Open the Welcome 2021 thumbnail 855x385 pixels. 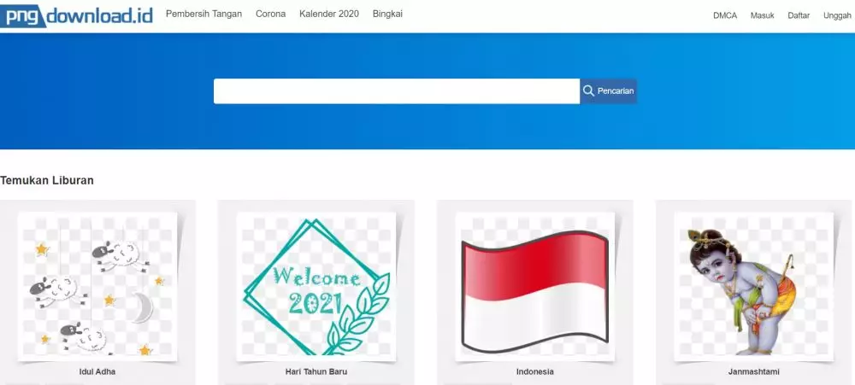click(316, 287)
